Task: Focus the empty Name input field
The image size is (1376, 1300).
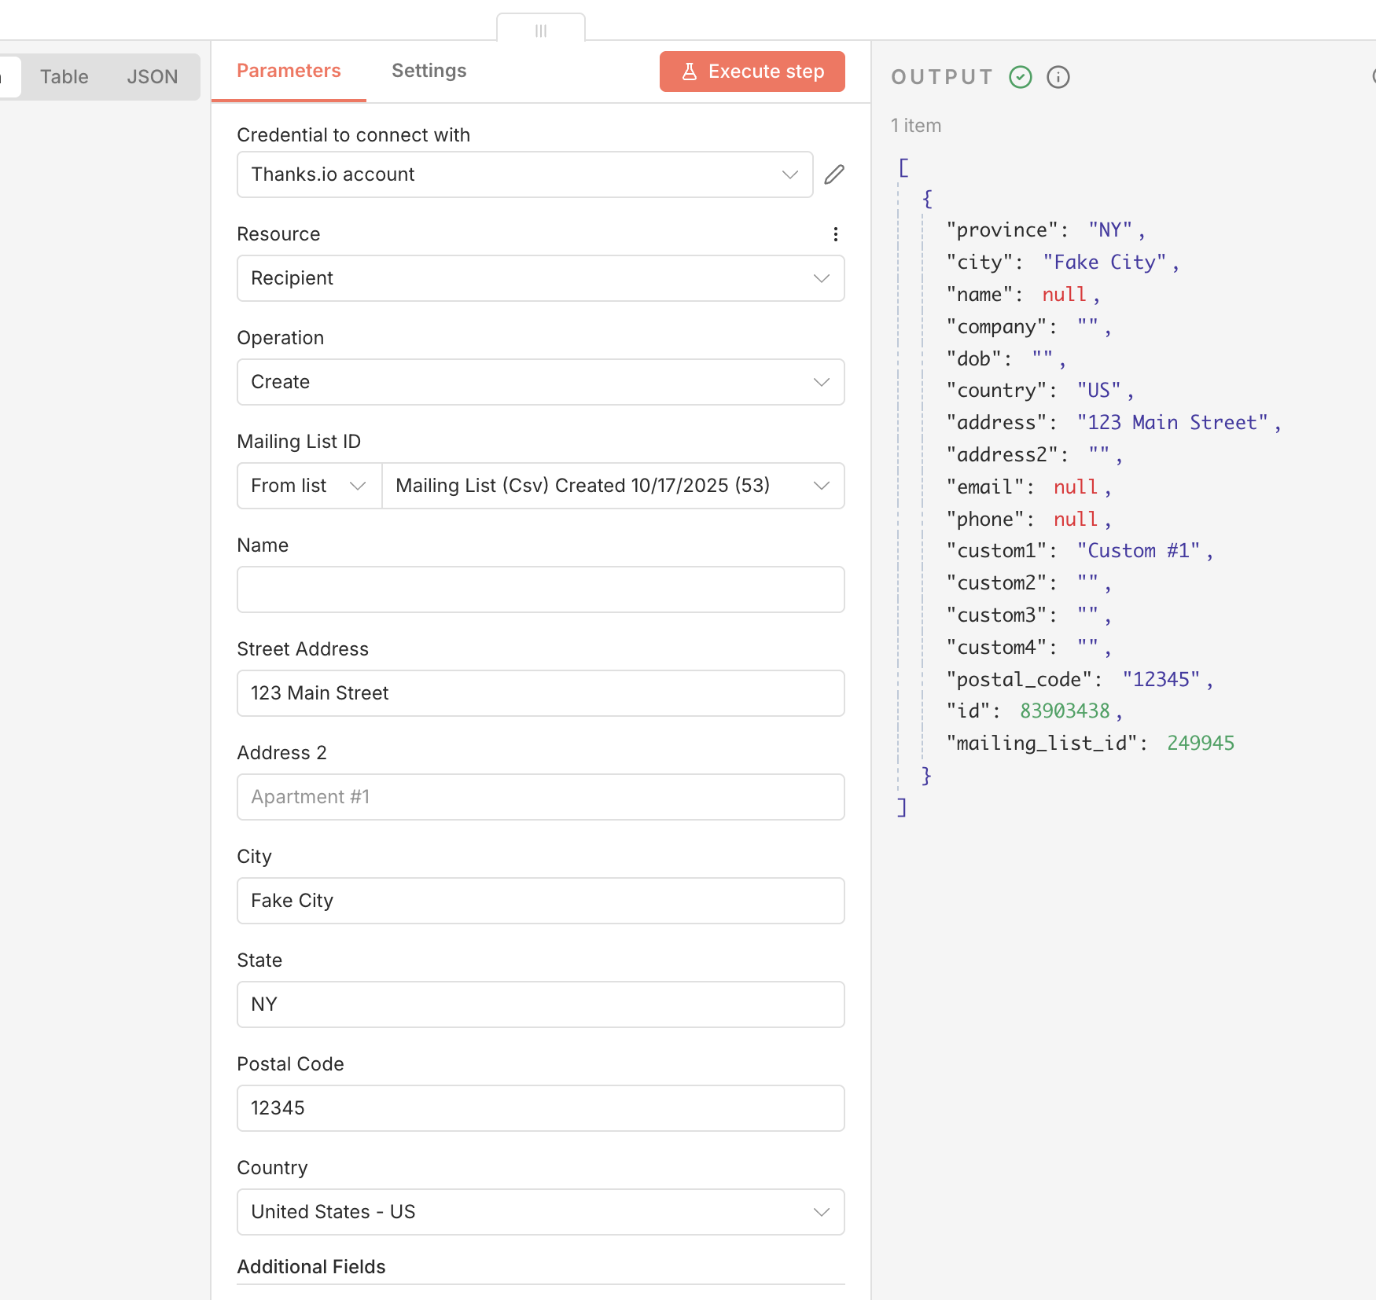Action: (x=541, y=589)
